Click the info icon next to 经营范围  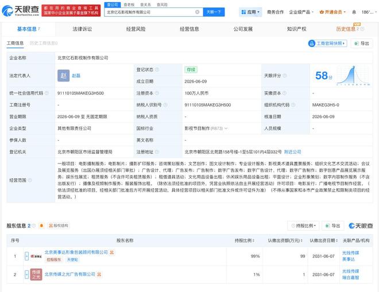pyautogui.click(x=30, y=180)
